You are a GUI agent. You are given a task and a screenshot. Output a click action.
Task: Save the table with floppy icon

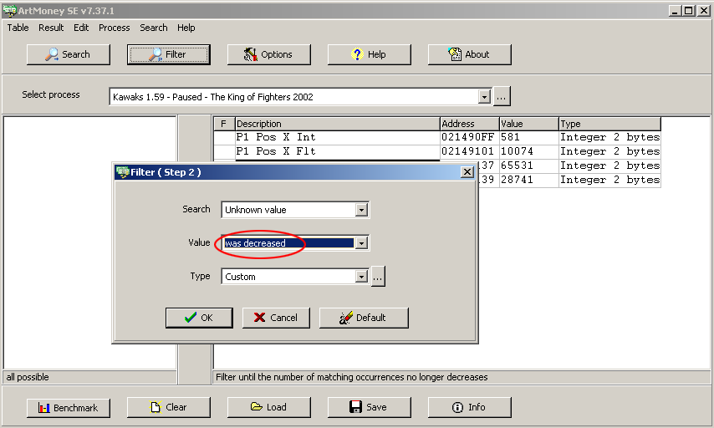tap(369, 408)
